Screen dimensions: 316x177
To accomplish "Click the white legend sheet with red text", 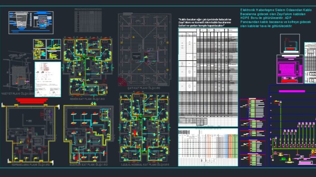I will [x=48, y=80].
